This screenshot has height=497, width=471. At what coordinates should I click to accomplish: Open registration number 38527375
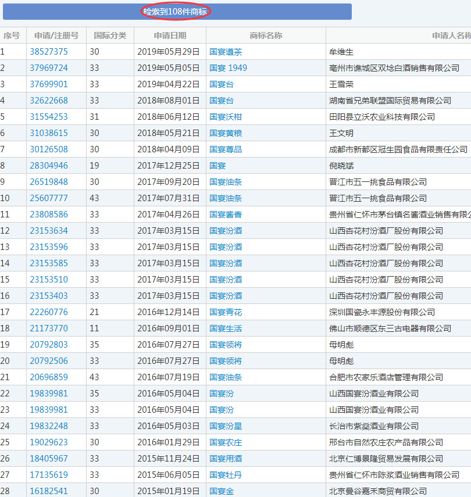tap(49, 52)
